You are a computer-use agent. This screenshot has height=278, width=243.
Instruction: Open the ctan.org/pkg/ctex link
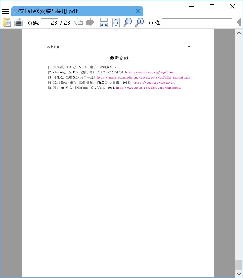point(150,72)
